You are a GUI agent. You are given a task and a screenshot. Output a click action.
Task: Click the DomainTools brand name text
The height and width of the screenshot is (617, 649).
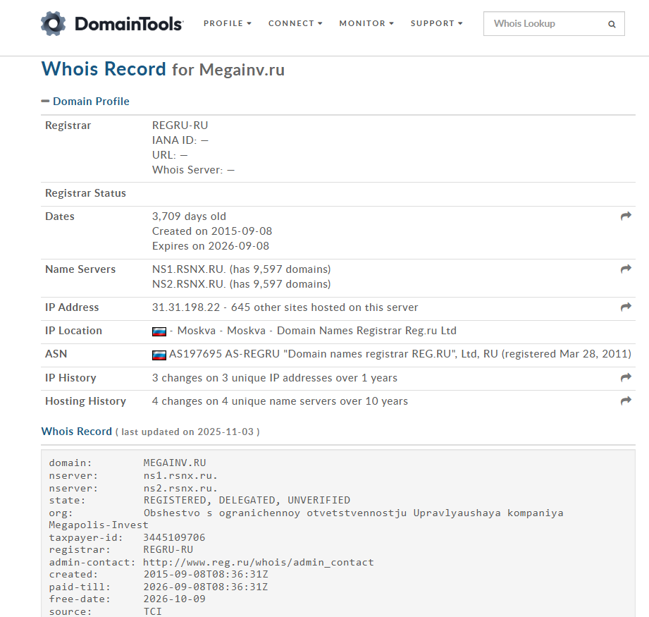point(128,24)
